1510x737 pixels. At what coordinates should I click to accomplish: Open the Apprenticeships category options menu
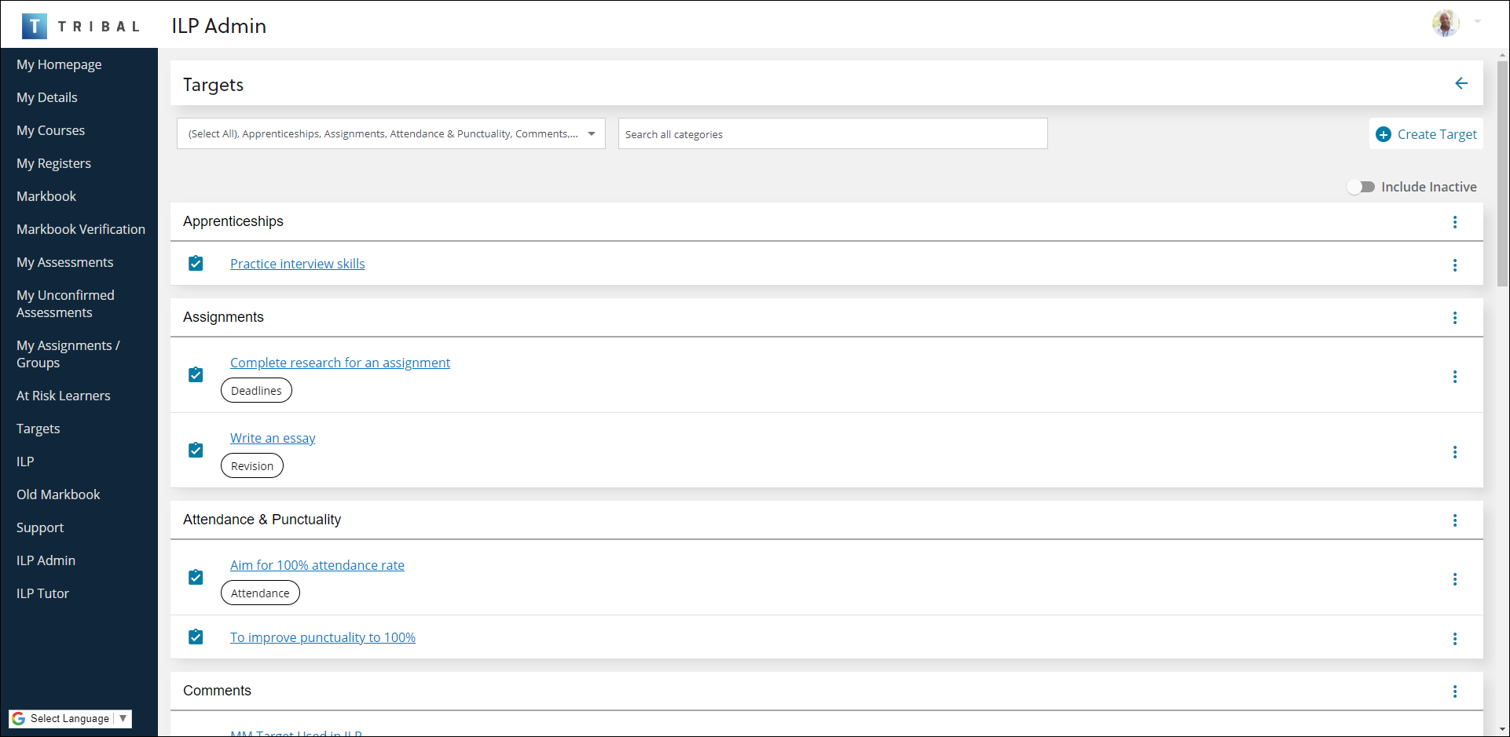(x=1455, y=222)
